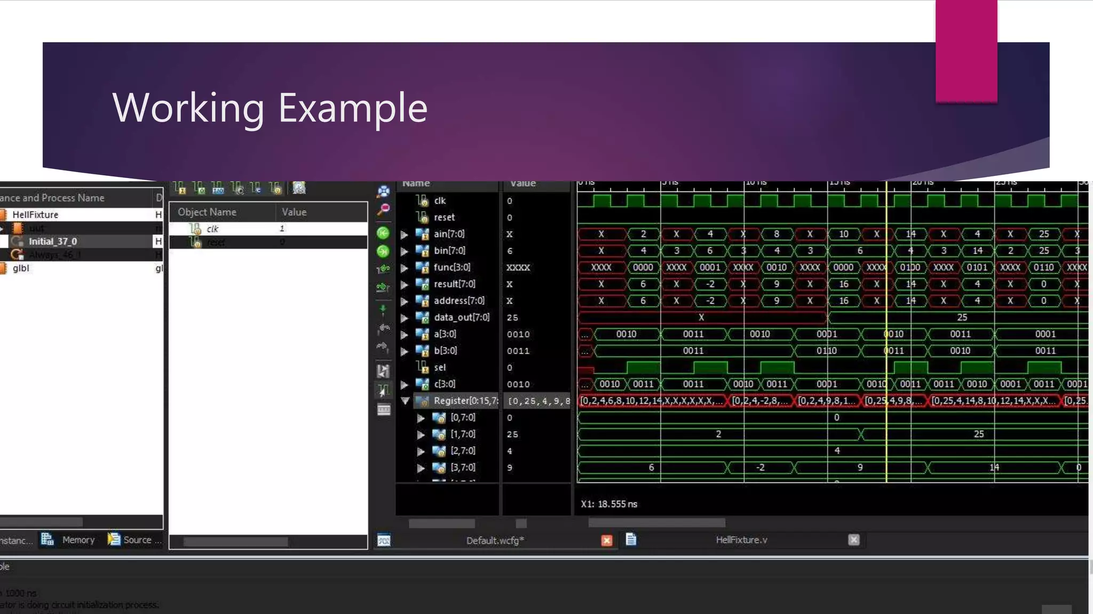The height and width of the screenshot is (614, 1093).
Task: Go to time zero green arrow icon
Action: [x=383, y=233]
